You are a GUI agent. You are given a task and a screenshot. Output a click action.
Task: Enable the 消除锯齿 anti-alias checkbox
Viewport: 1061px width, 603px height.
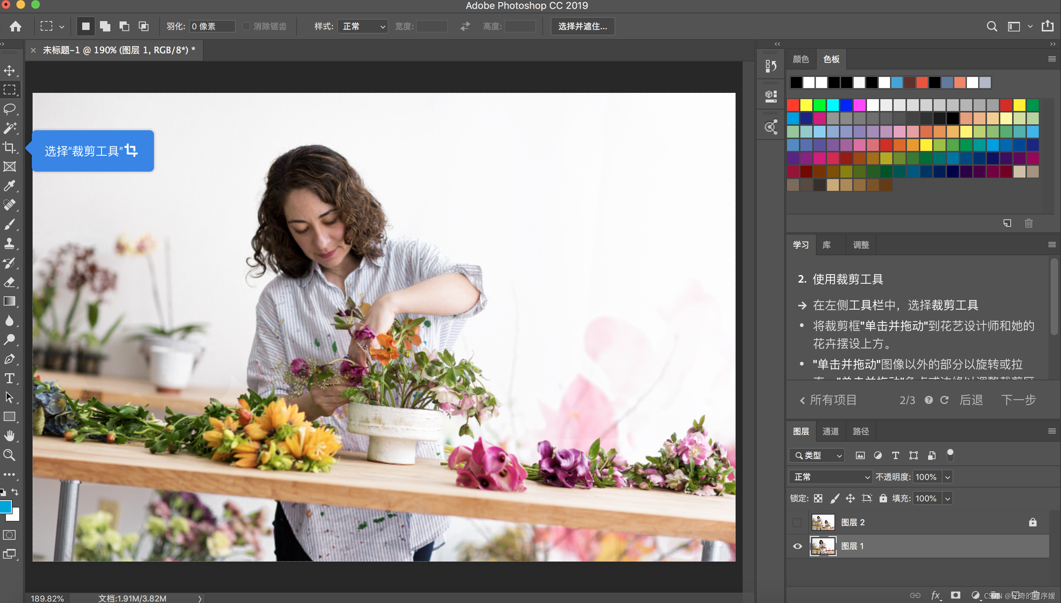pos(246,27)
